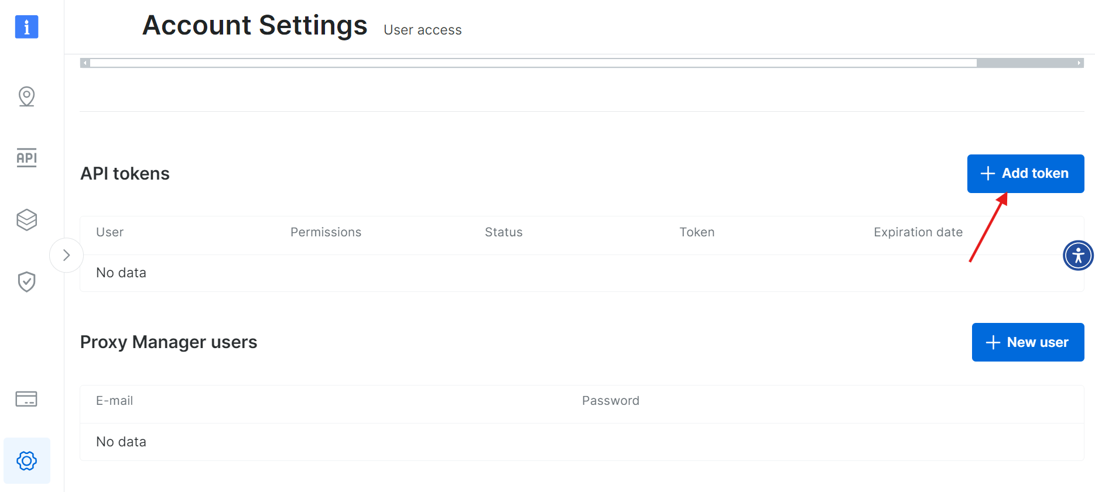Click the highlighted settings gear icon
This screenshot has width=1095, height=492.
[x=26, y=461]
